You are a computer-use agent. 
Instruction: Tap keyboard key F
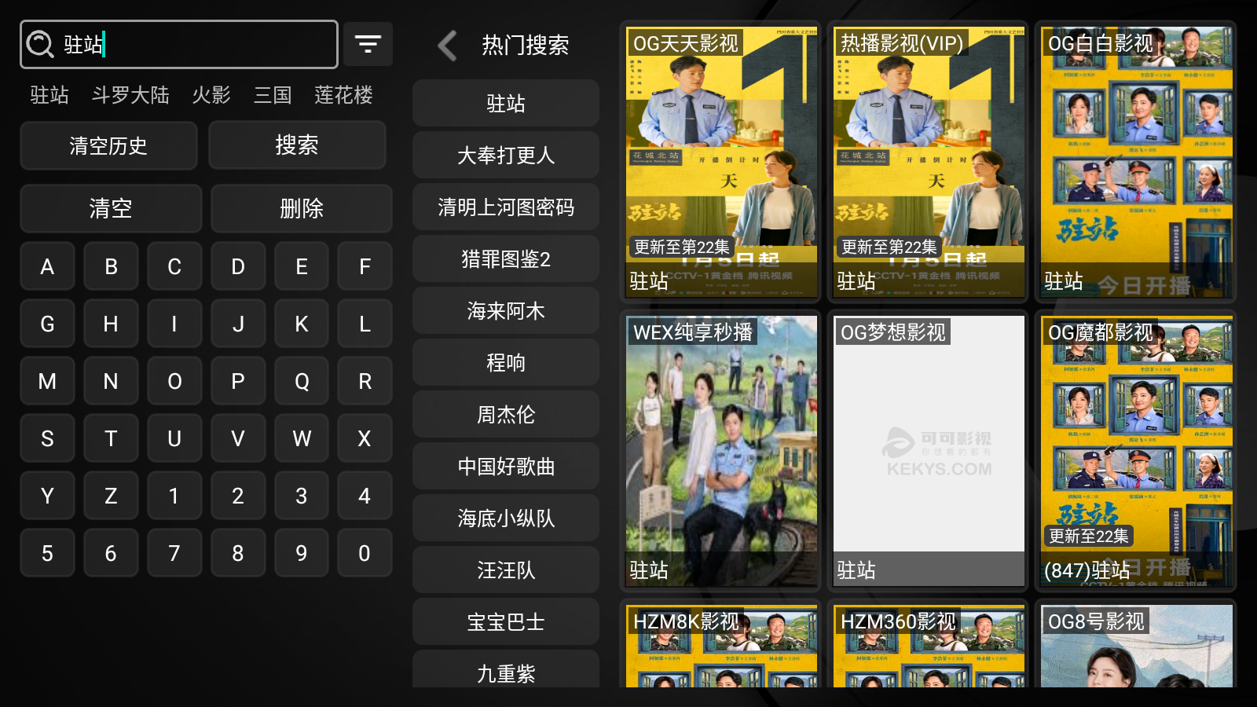coord(365,266)
